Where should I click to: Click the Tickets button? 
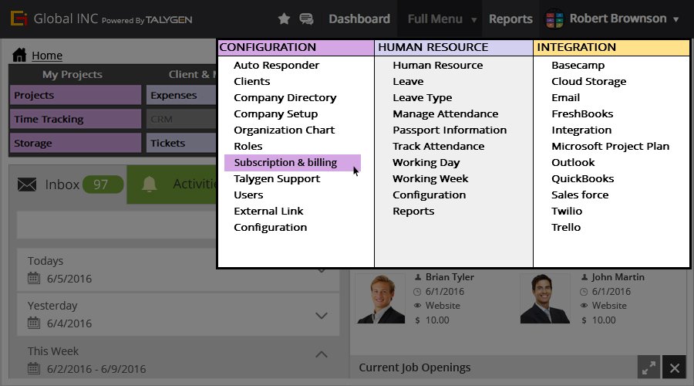click(181, 143)
